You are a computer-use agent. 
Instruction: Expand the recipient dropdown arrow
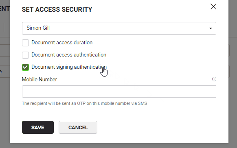coord(211,28)
